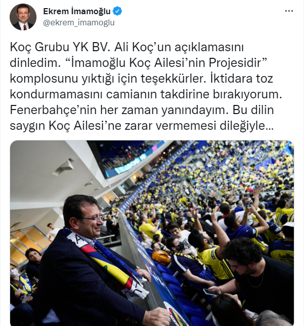
Task: Click the Fenerbahçe crest on the railing
Action: (174, 314)
